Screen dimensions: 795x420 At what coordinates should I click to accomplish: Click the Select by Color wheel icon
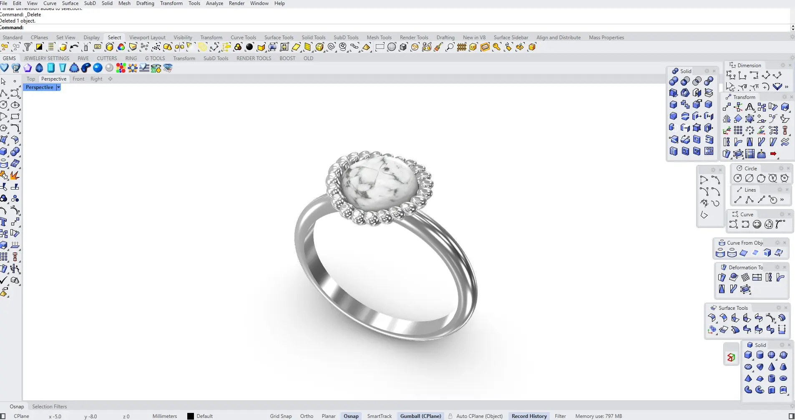(x=121, y=47)
